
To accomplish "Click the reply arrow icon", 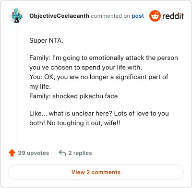I will click(x=62, y=153).
